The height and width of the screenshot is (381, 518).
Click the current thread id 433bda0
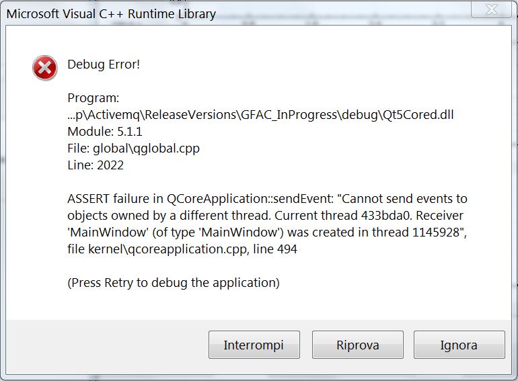pyautogui.click(x=385, y=216)
